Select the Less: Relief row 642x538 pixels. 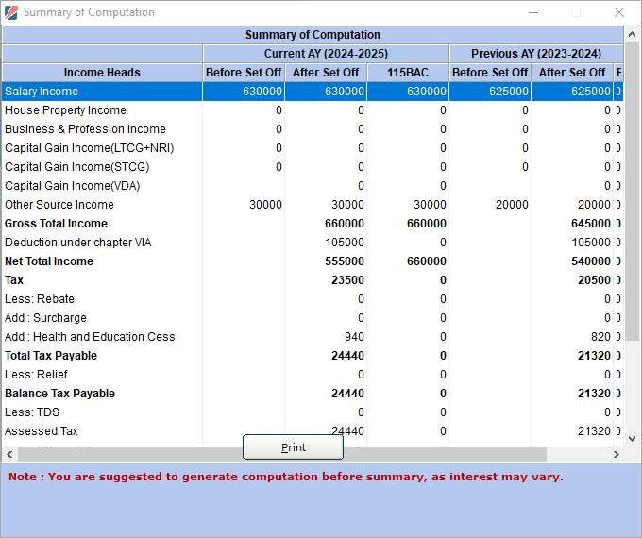tap(313, 374)
